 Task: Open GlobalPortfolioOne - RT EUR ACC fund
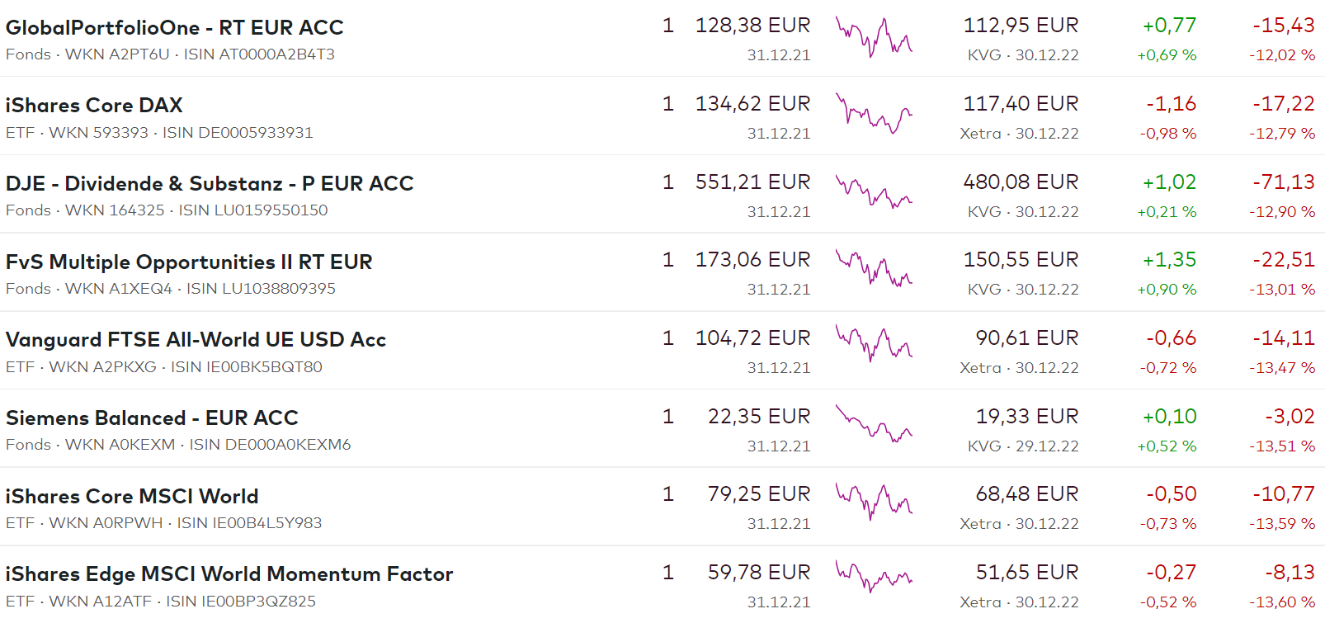click(x=174, y=27)
